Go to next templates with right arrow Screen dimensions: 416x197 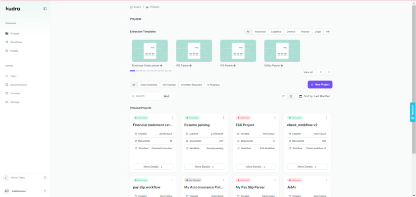[x=329, y=72]
